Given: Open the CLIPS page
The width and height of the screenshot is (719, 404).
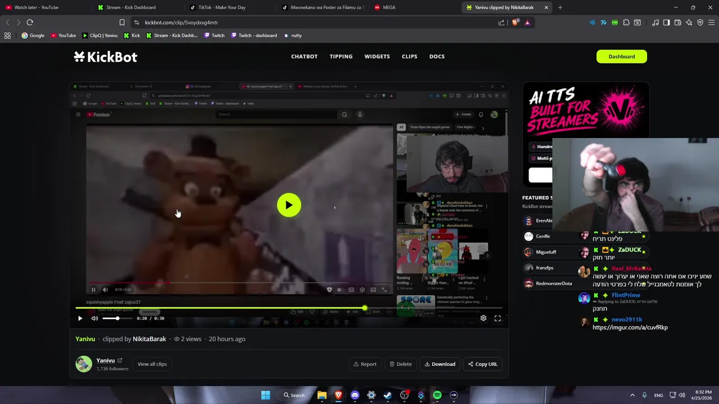Looking at the screenshot, I should (x=409, y=57).
